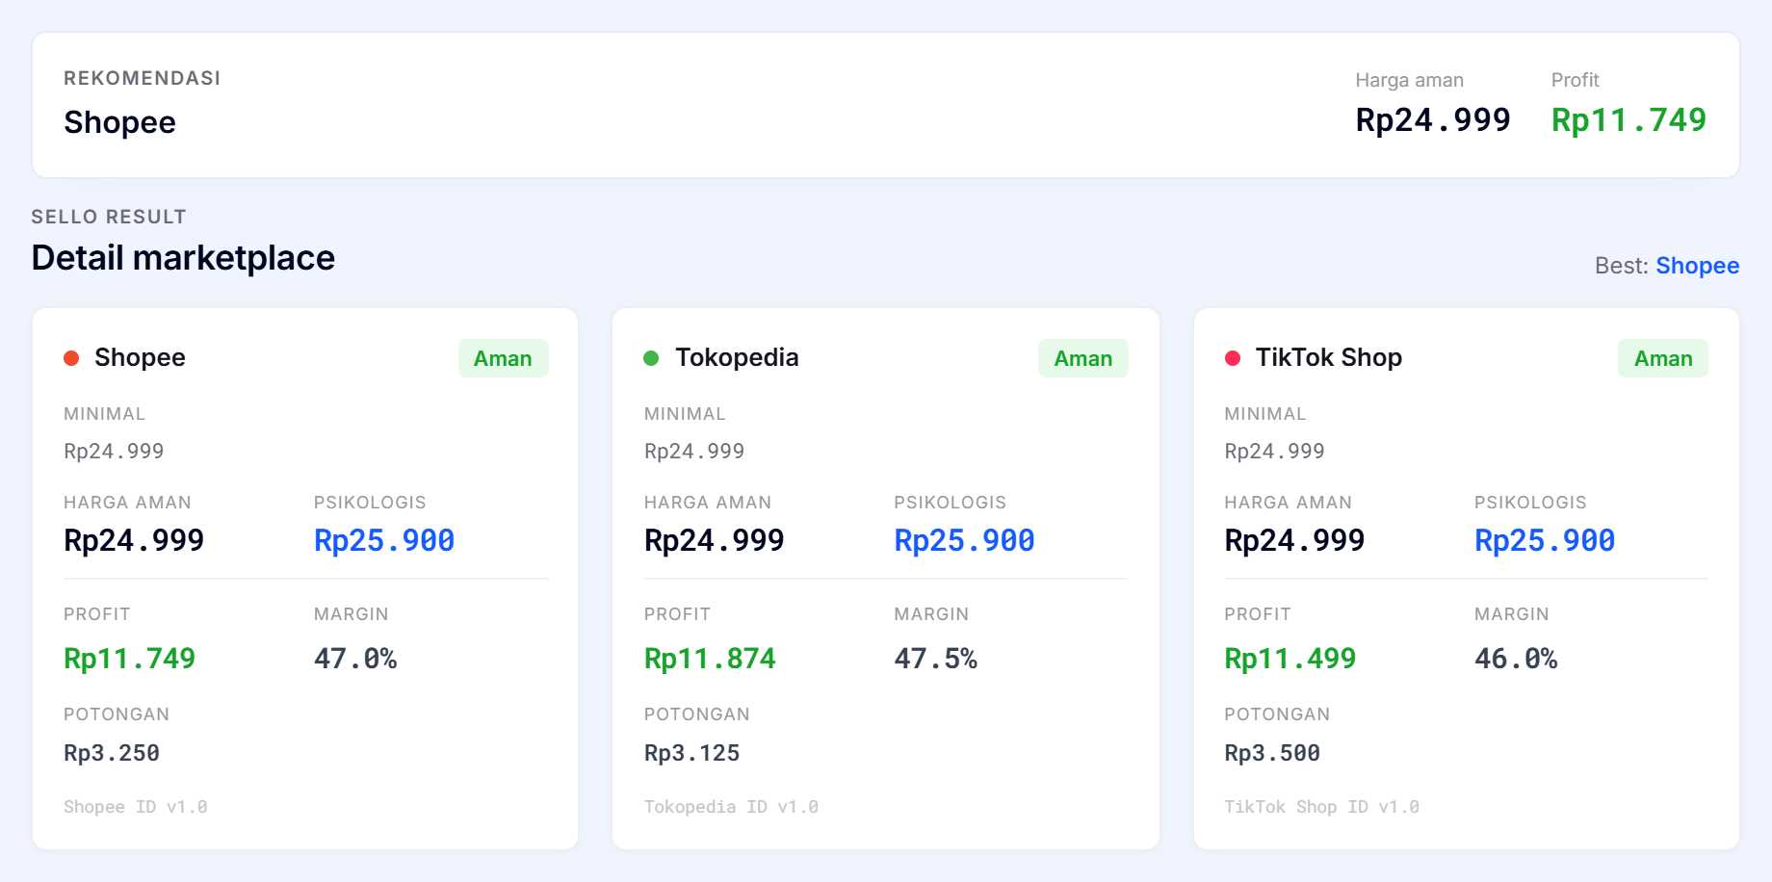The image size is (1772, 882).
Task: Click the Aman badge on Tokopedia card
Action: pyautogui.click(x=1083, y=358)
